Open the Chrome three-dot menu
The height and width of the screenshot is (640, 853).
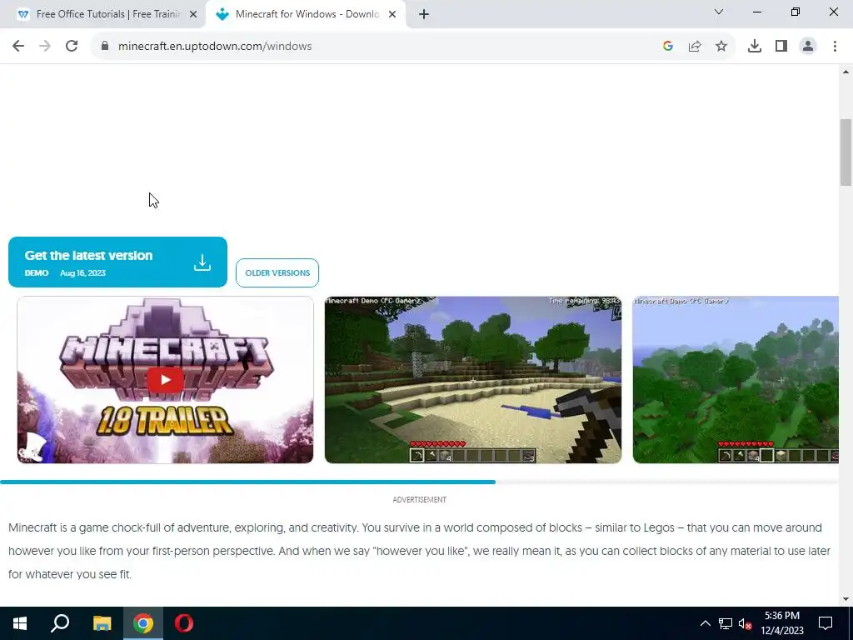coord(835,47)
